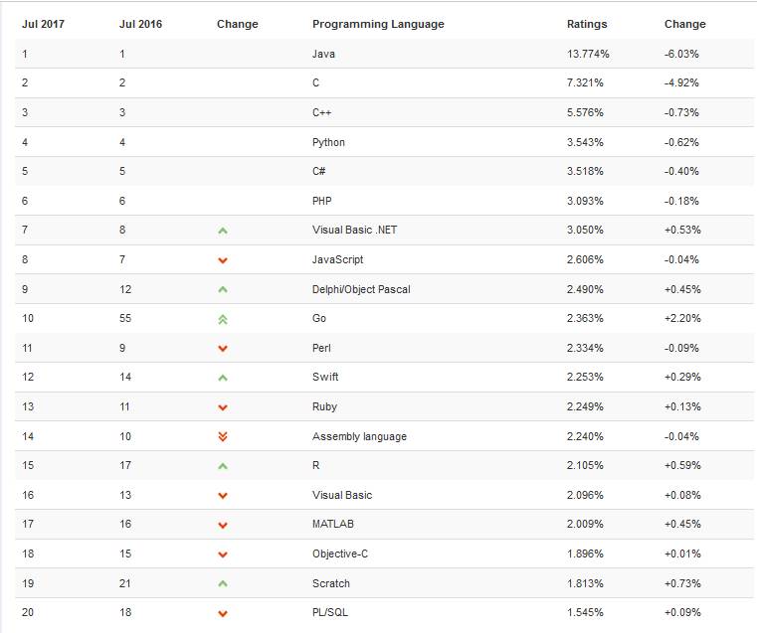Click the Ratings column header
Image resolution: width=757 pixels, height=633 pixels.
pos(587,24)
